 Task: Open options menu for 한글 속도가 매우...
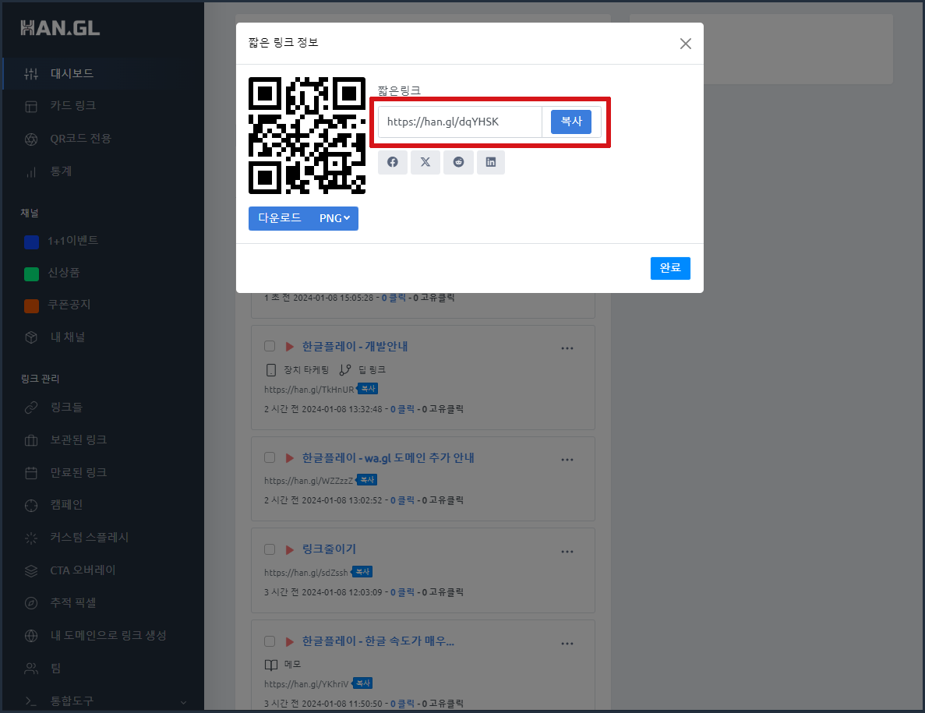[567, 644]
